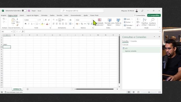Click the zoom slider handle
This screenshot has height=102, width=181.
coord(149,92)
